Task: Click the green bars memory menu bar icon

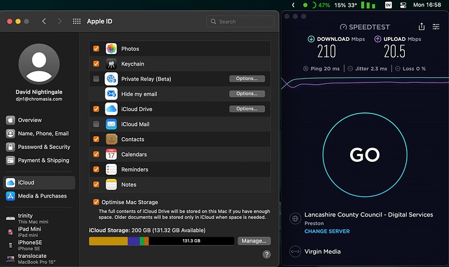Action: (368, 5)
